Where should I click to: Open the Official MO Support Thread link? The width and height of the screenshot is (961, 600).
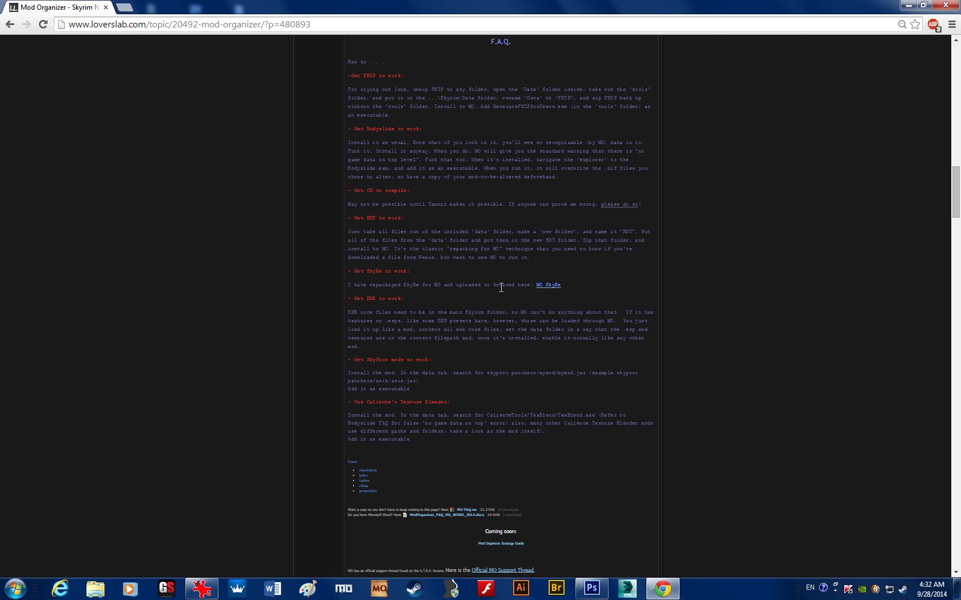click(x=503, y=570)
